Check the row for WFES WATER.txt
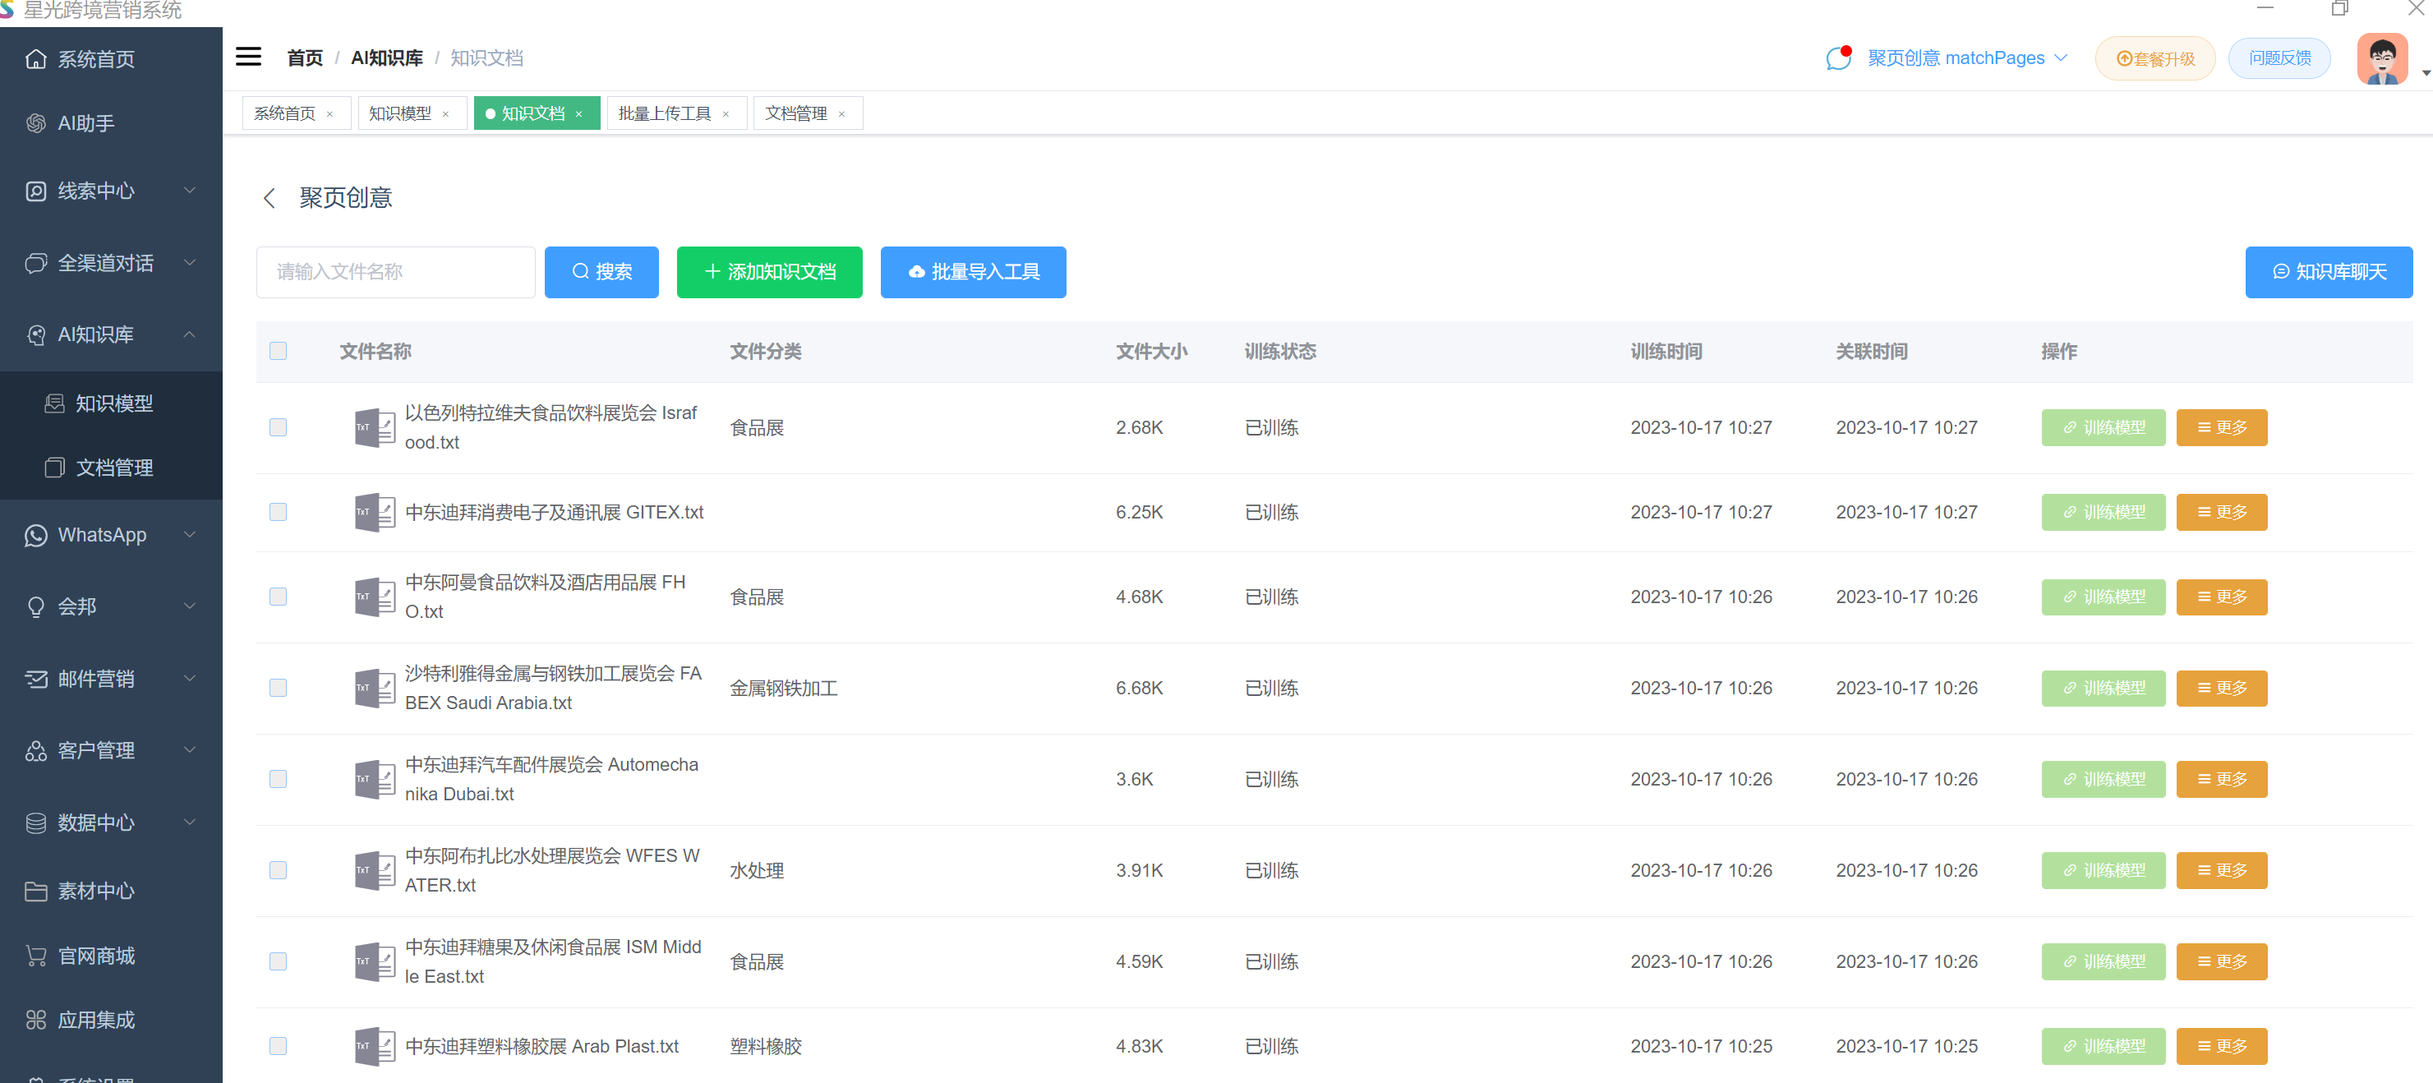 coord(278,870)
